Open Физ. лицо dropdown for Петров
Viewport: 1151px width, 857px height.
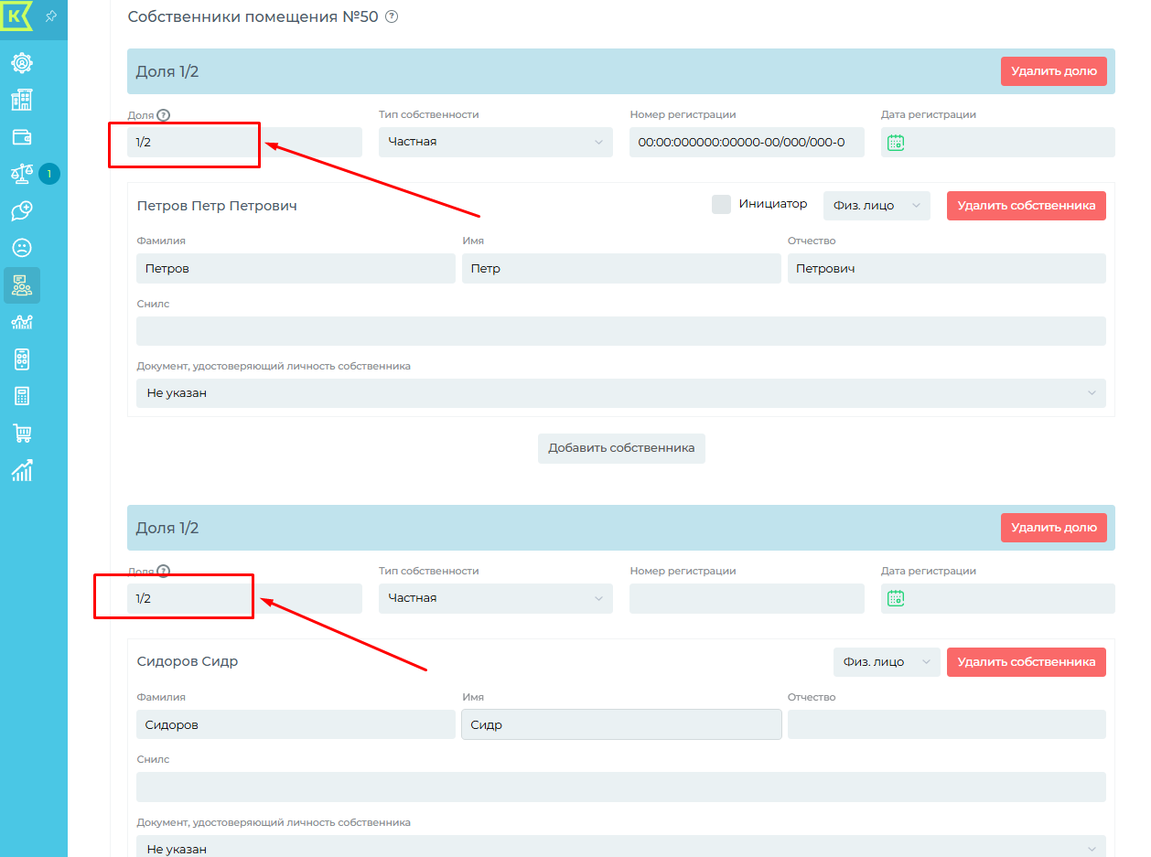coord(876,206)
